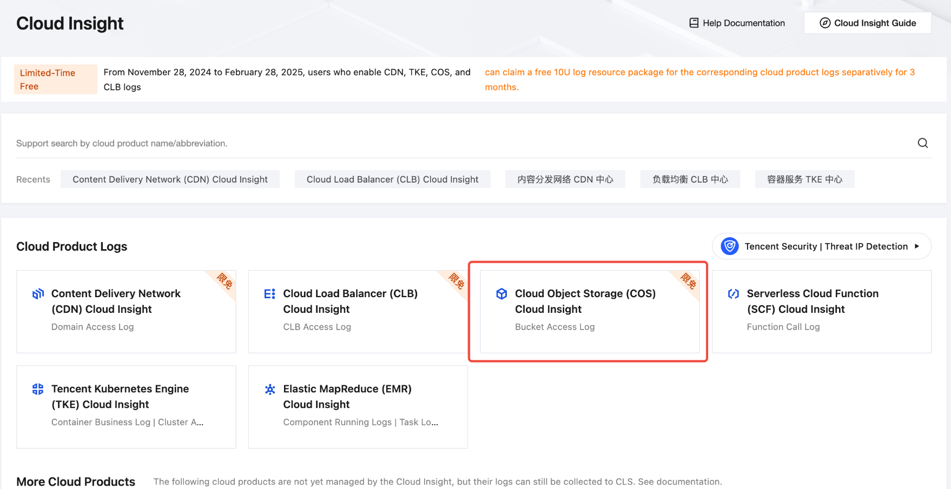Screen dimensions: 951x489
Task: Click the Cloud Object Storage cube icon
Action: click(x=501, y=294)
